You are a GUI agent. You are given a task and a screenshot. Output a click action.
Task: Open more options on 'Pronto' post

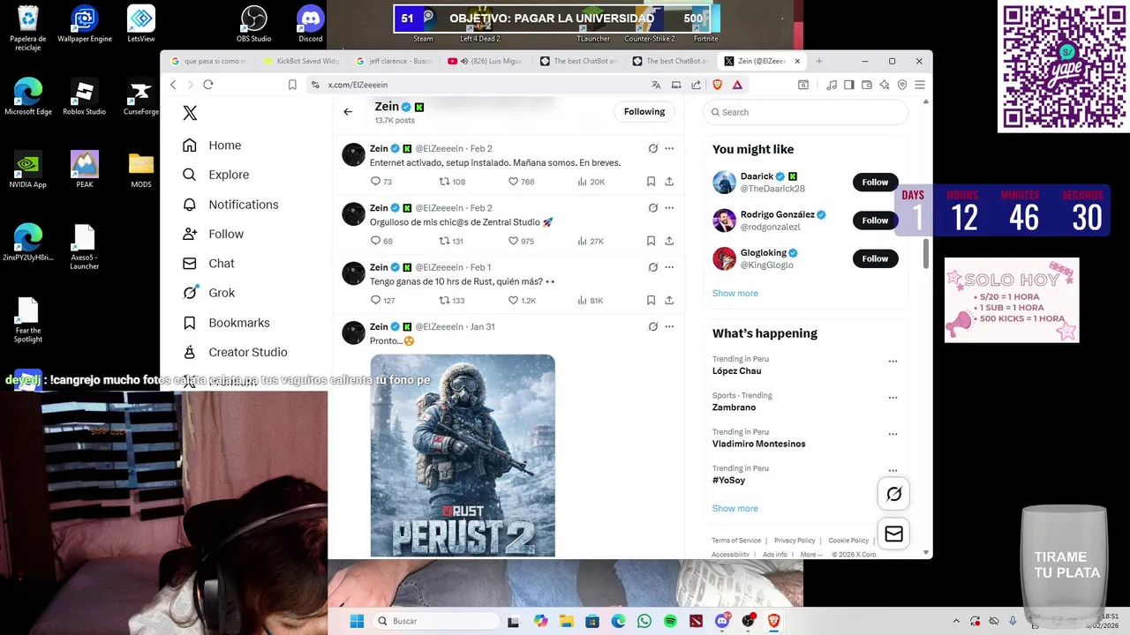point(669,326)
